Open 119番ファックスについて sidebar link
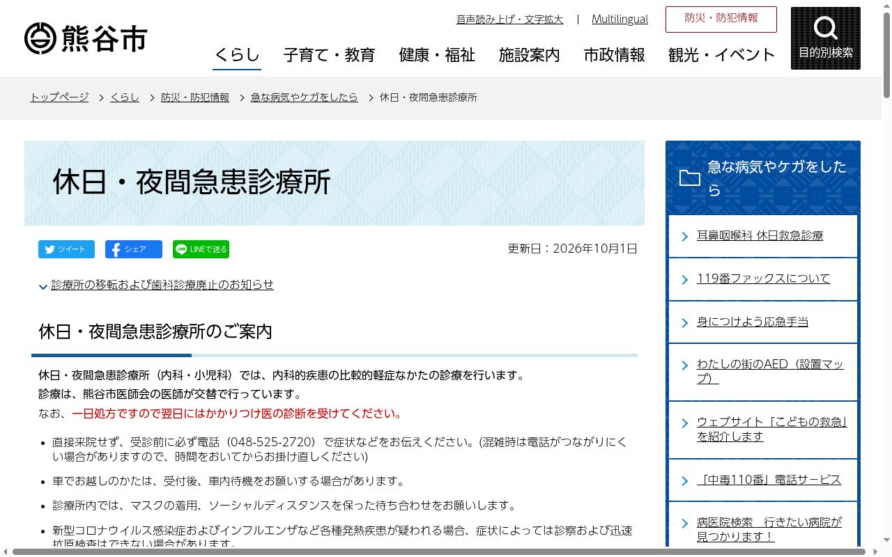The image size is (892, 557). [x=764, y=278]
